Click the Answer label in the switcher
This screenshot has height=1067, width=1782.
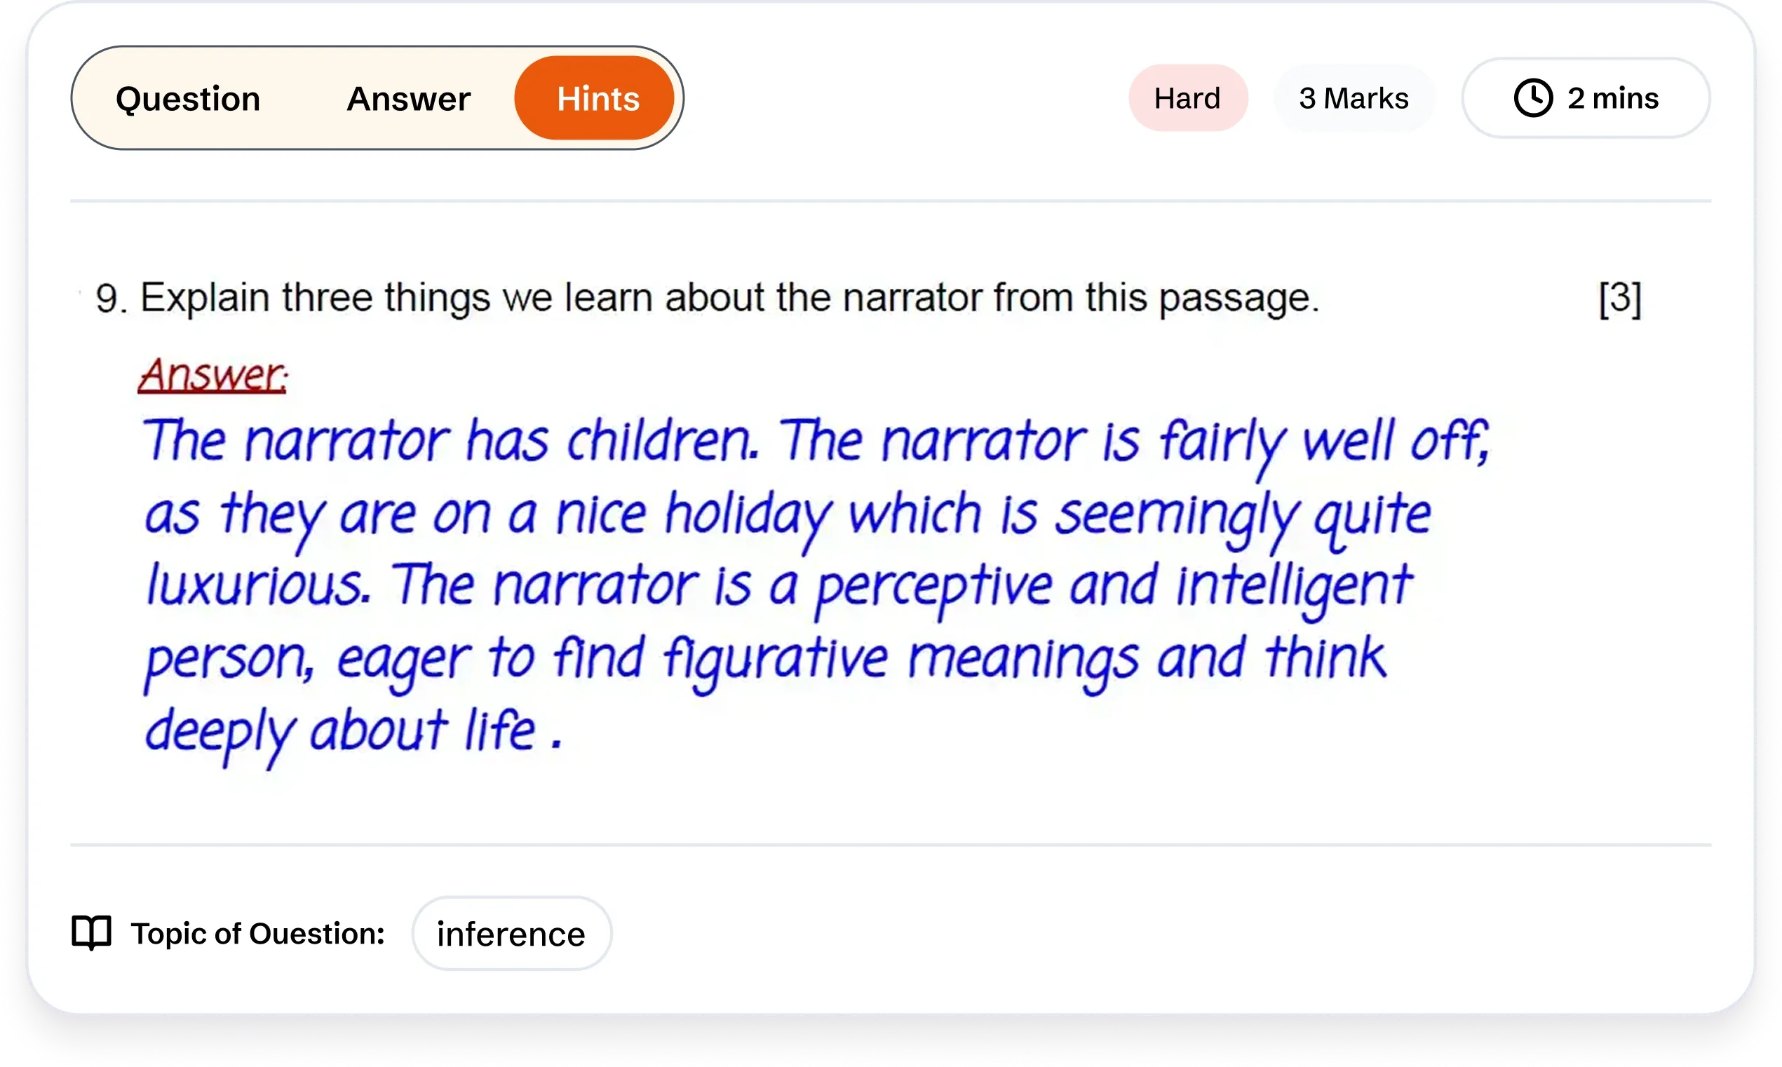point(408,99)
